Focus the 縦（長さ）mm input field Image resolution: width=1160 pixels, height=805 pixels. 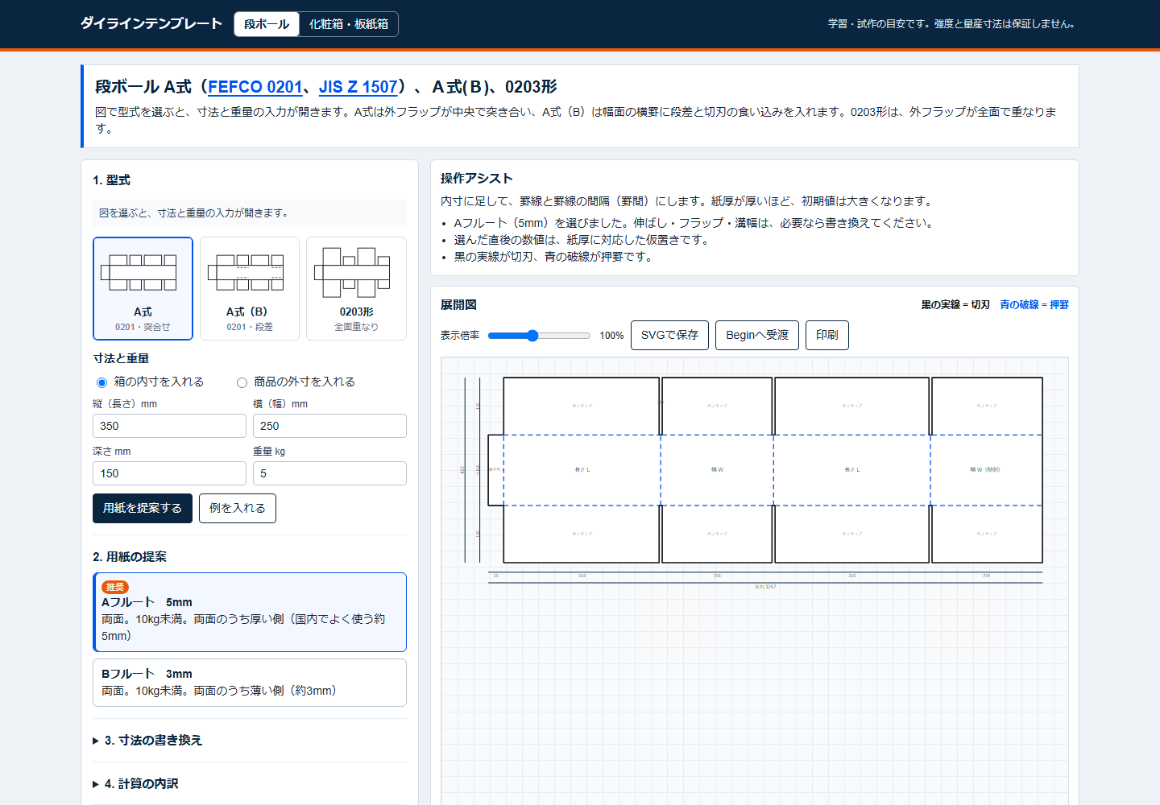pyautogui.click(x=169, y=426)
